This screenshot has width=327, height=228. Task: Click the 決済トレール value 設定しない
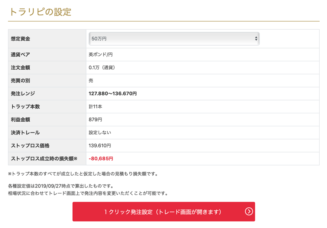(100, 133)
